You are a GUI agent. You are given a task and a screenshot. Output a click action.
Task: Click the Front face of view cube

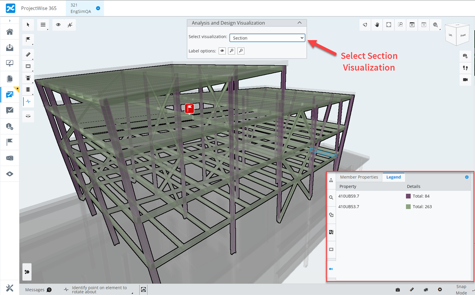pyautogui.click(x=463, y=36)
